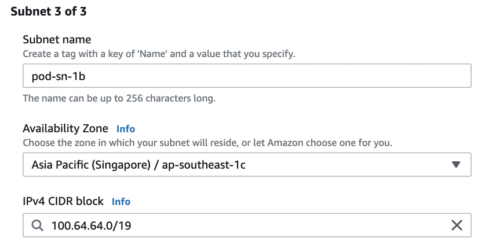Click the Availability Zone dropdown arrow

456,165
